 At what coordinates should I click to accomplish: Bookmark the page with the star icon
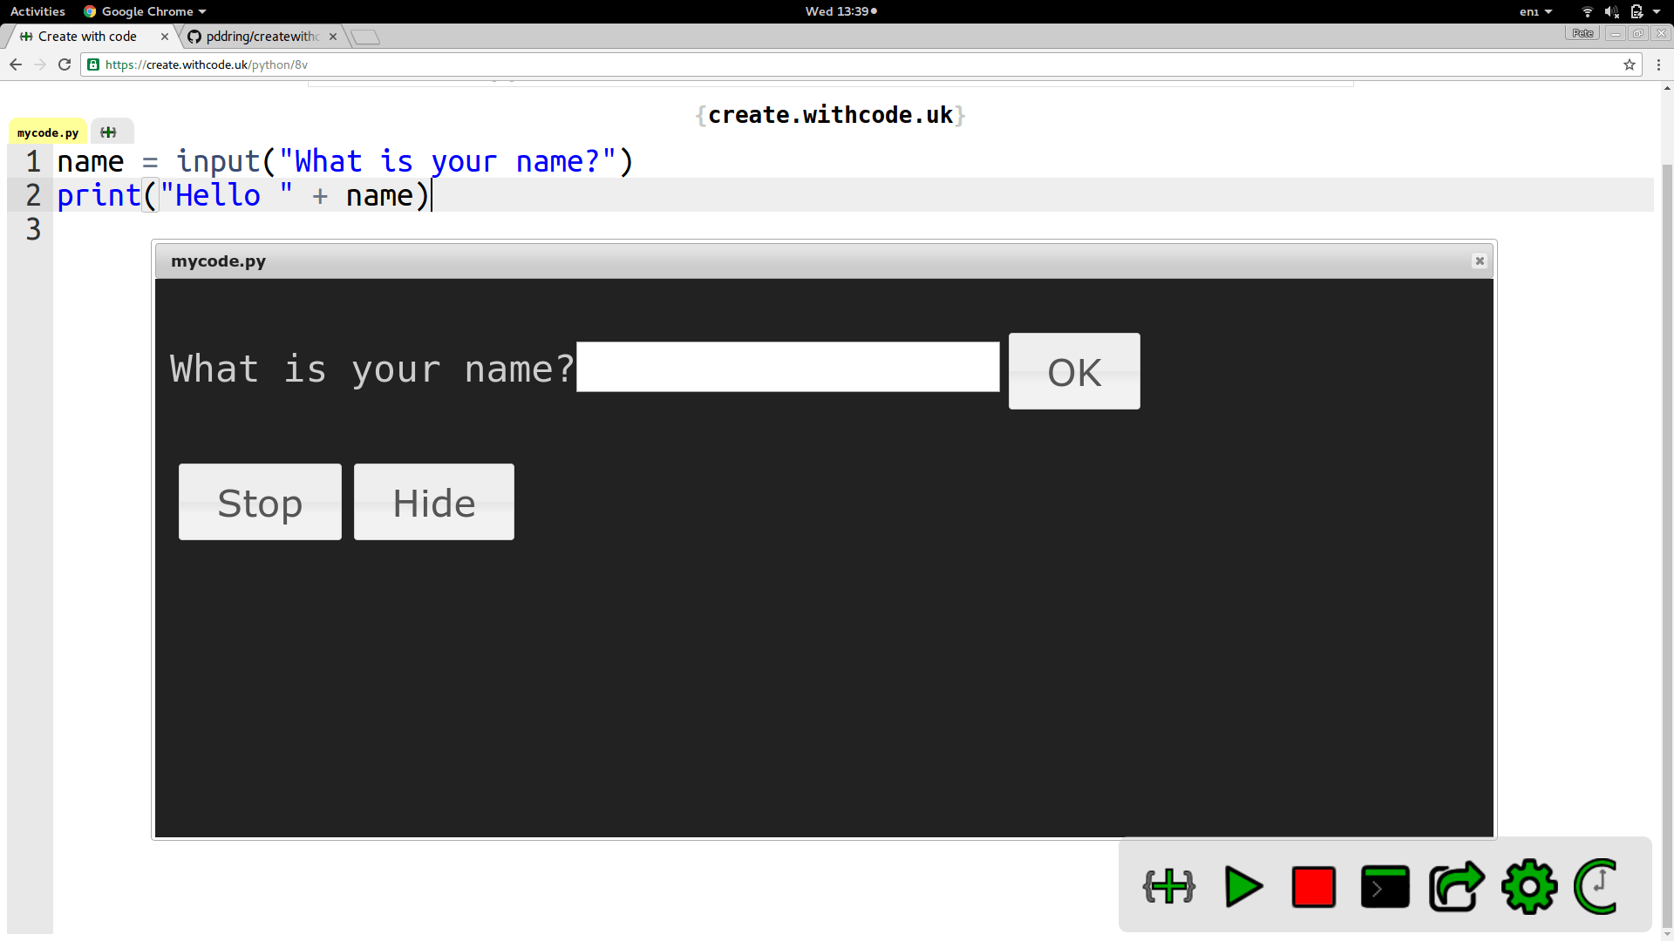click(x=1630, y=64)
